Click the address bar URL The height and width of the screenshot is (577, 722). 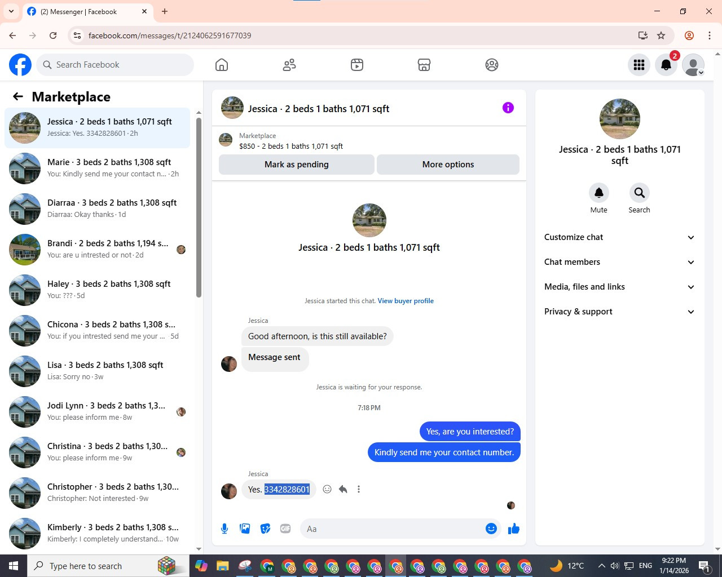coord(170,35)
